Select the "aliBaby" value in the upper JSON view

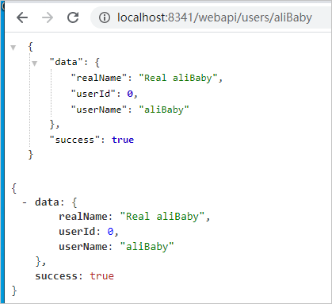pyautogui.click(x=164, y=110)
